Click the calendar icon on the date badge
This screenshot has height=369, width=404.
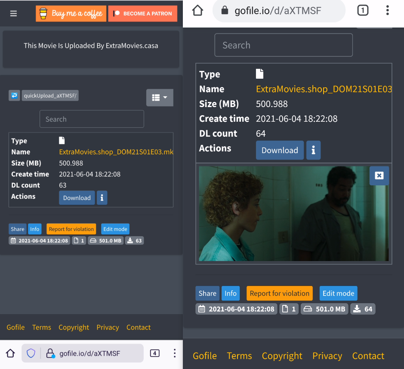pyautogui.click(x=202, y=309)
